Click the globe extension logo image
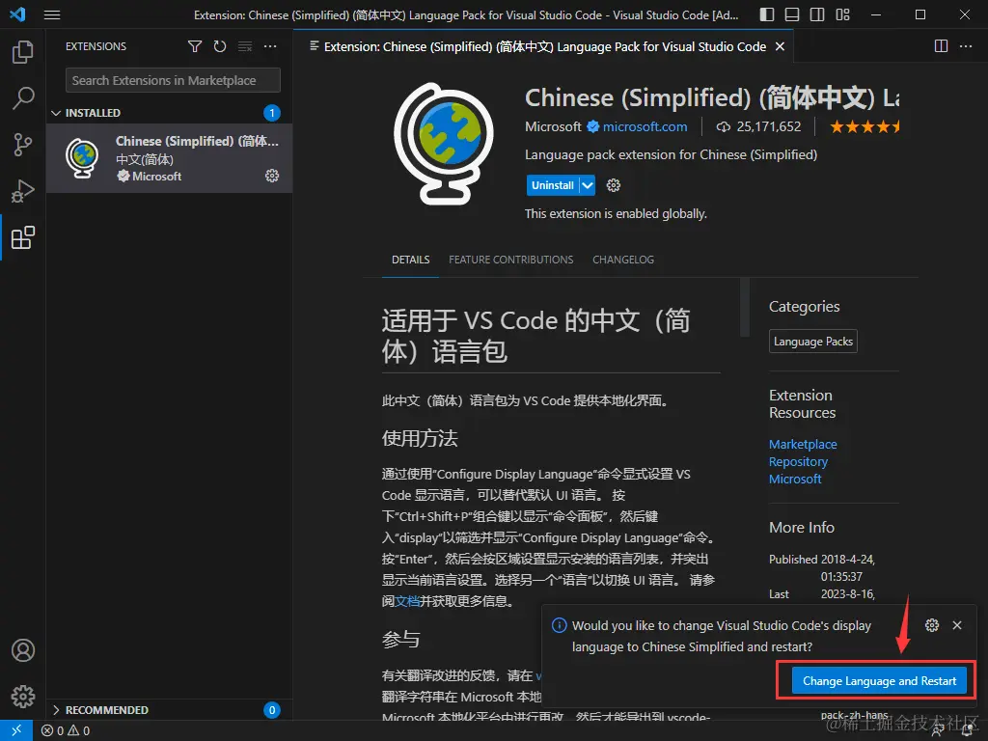Screen dimensions: 988x741 445,144
